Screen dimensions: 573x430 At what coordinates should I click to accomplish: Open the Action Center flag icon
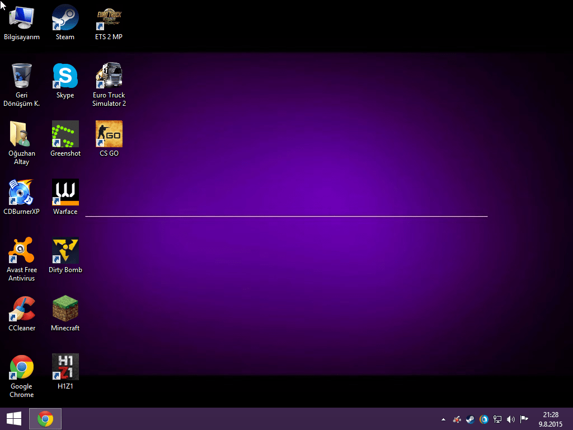pyautogui.click(x=524, y=419)
